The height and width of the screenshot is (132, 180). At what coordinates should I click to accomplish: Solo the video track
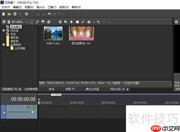[34, 107]
